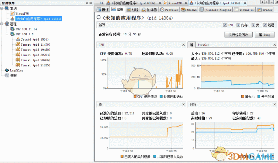This screenshot has width=278, height=163.
Task: Switch to the 线程 tab
Action: coord(133,10)
